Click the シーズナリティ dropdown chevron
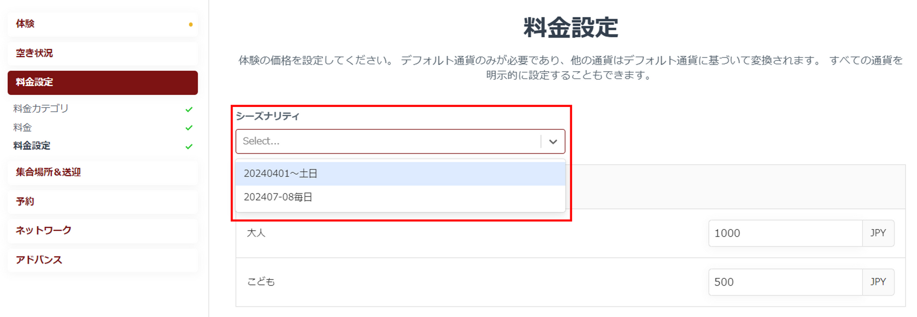The width and height of the screenshot is (917, 317). point(553,142)
